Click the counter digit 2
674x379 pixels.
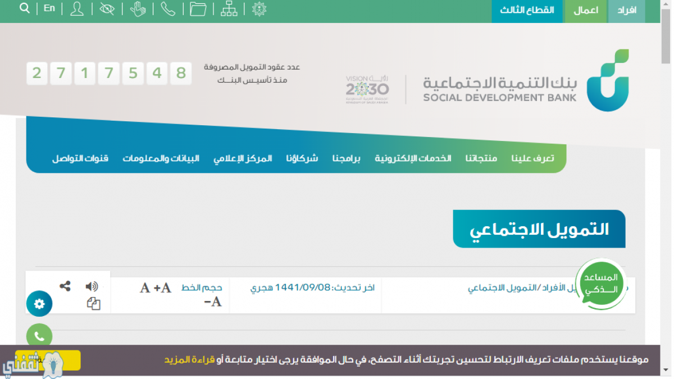click(37, 73)
